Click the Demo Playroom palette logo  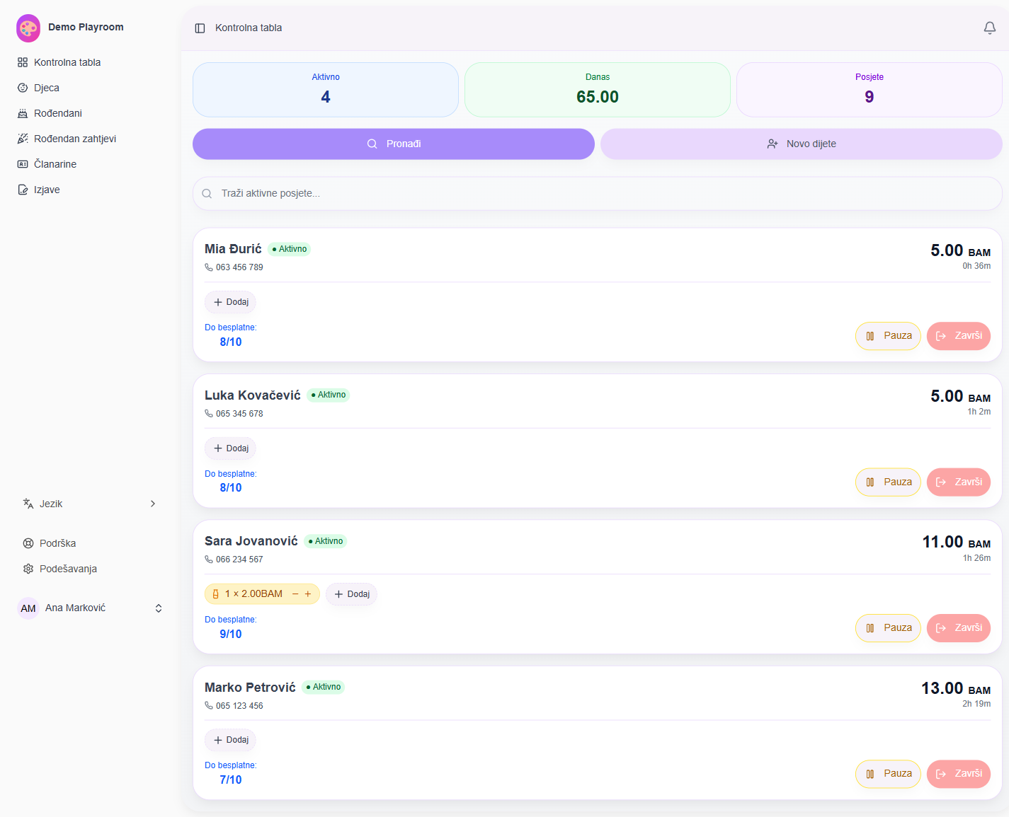pos(28,28)
